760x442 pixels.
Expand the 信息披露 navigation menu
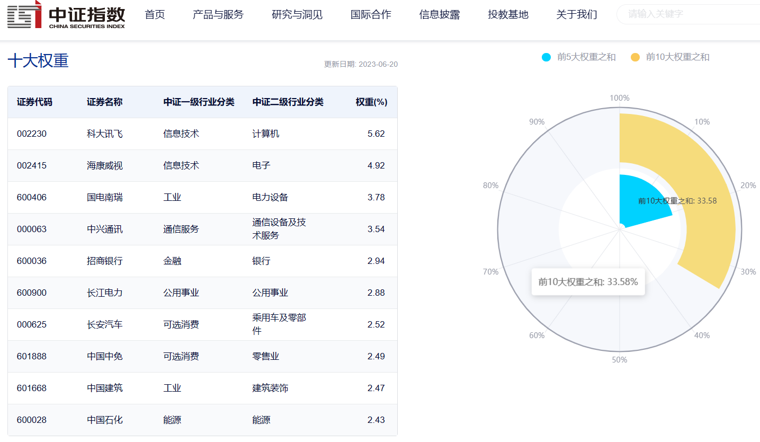click(x=440, y=15)
